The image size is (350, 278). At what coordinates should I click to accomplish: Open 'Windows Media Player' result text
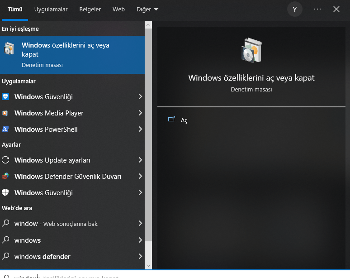click(x=49, y=113)
